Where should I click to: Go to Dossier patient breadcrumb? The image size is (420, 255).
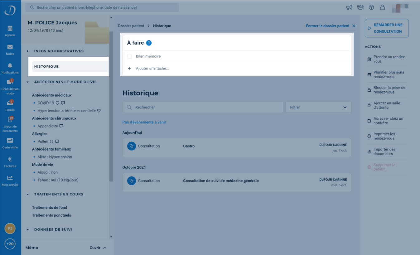(131, 26)
